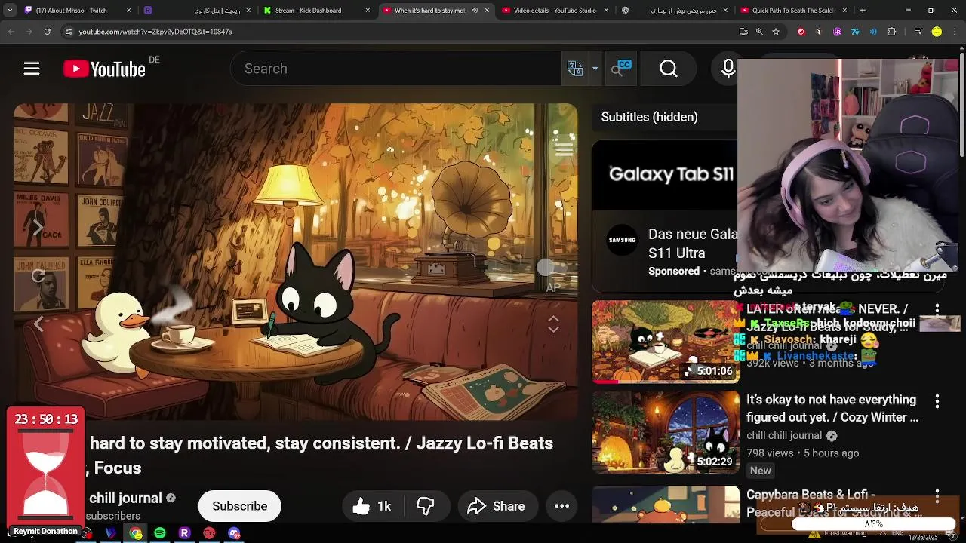The height and width of the screenshot is (543, 966).
Task: Open Capybara Beats & Lofi video title
Action: 834,503
